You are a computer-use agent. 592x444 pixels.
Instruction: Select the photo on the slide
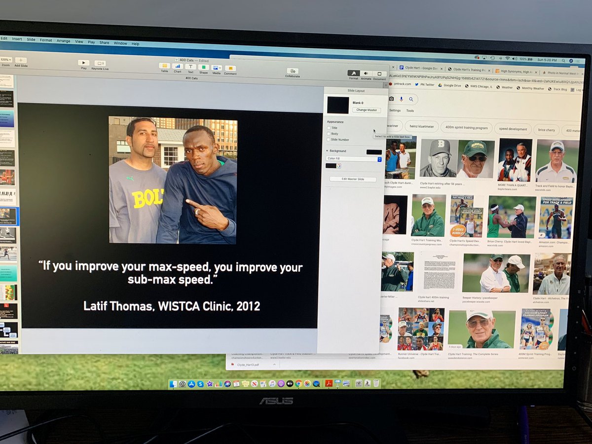173,180
